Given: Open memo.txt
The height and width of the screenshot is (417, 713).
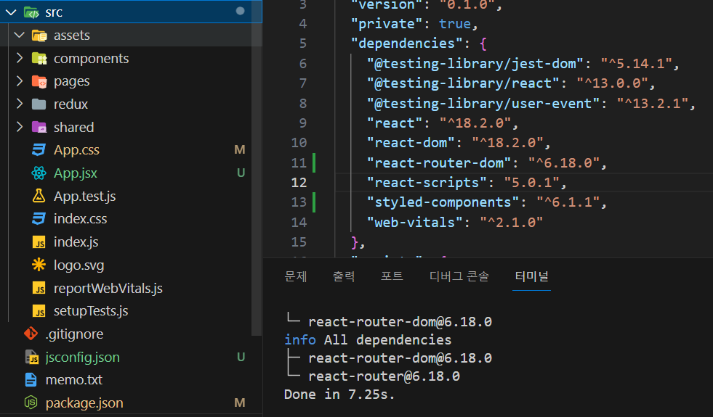Looking at the screenshot, I should coord(73,380).
